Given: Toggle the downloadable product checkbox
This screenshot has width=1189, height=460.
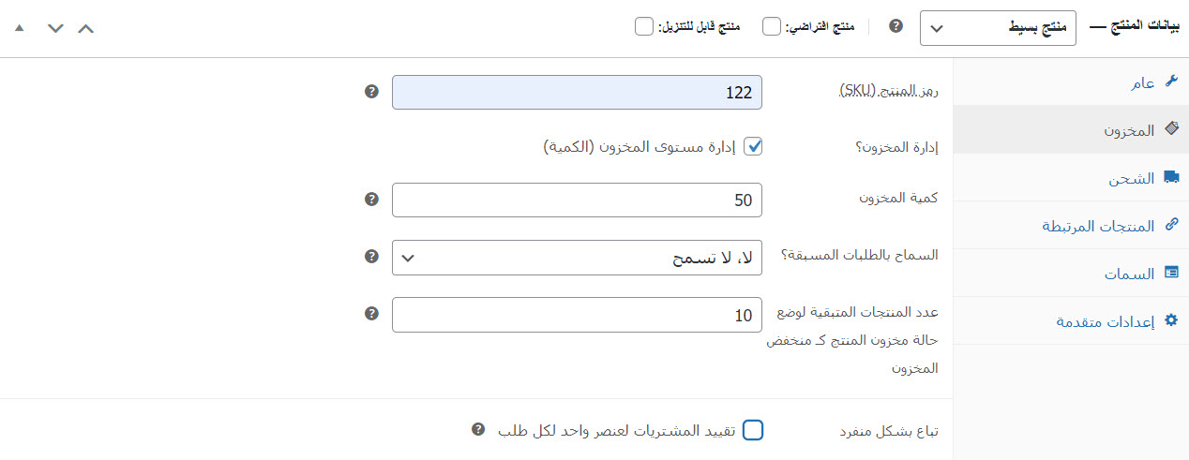Looking at the screenshot, I should click(644, 26).
